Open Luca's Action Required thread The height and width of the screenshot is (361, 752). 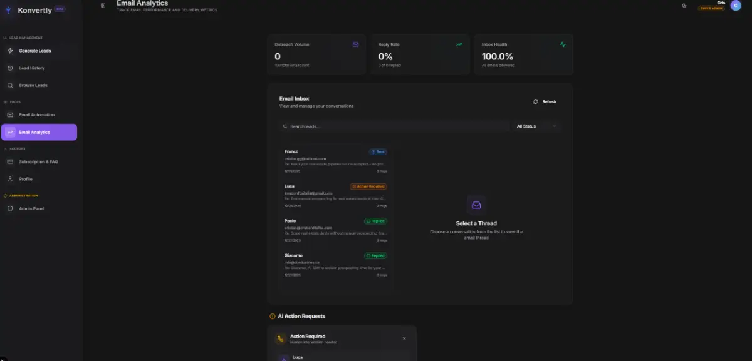tap(336, 196)
